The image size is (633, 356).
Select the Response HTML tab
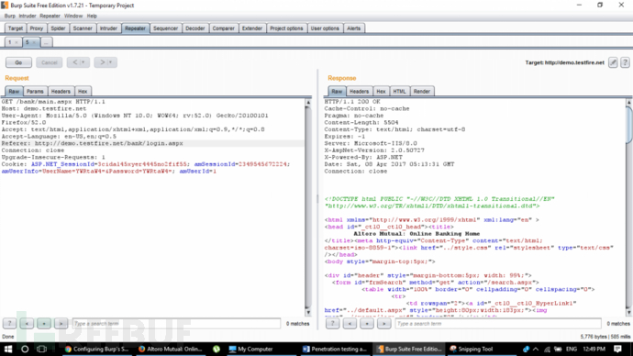pos(399,92)
